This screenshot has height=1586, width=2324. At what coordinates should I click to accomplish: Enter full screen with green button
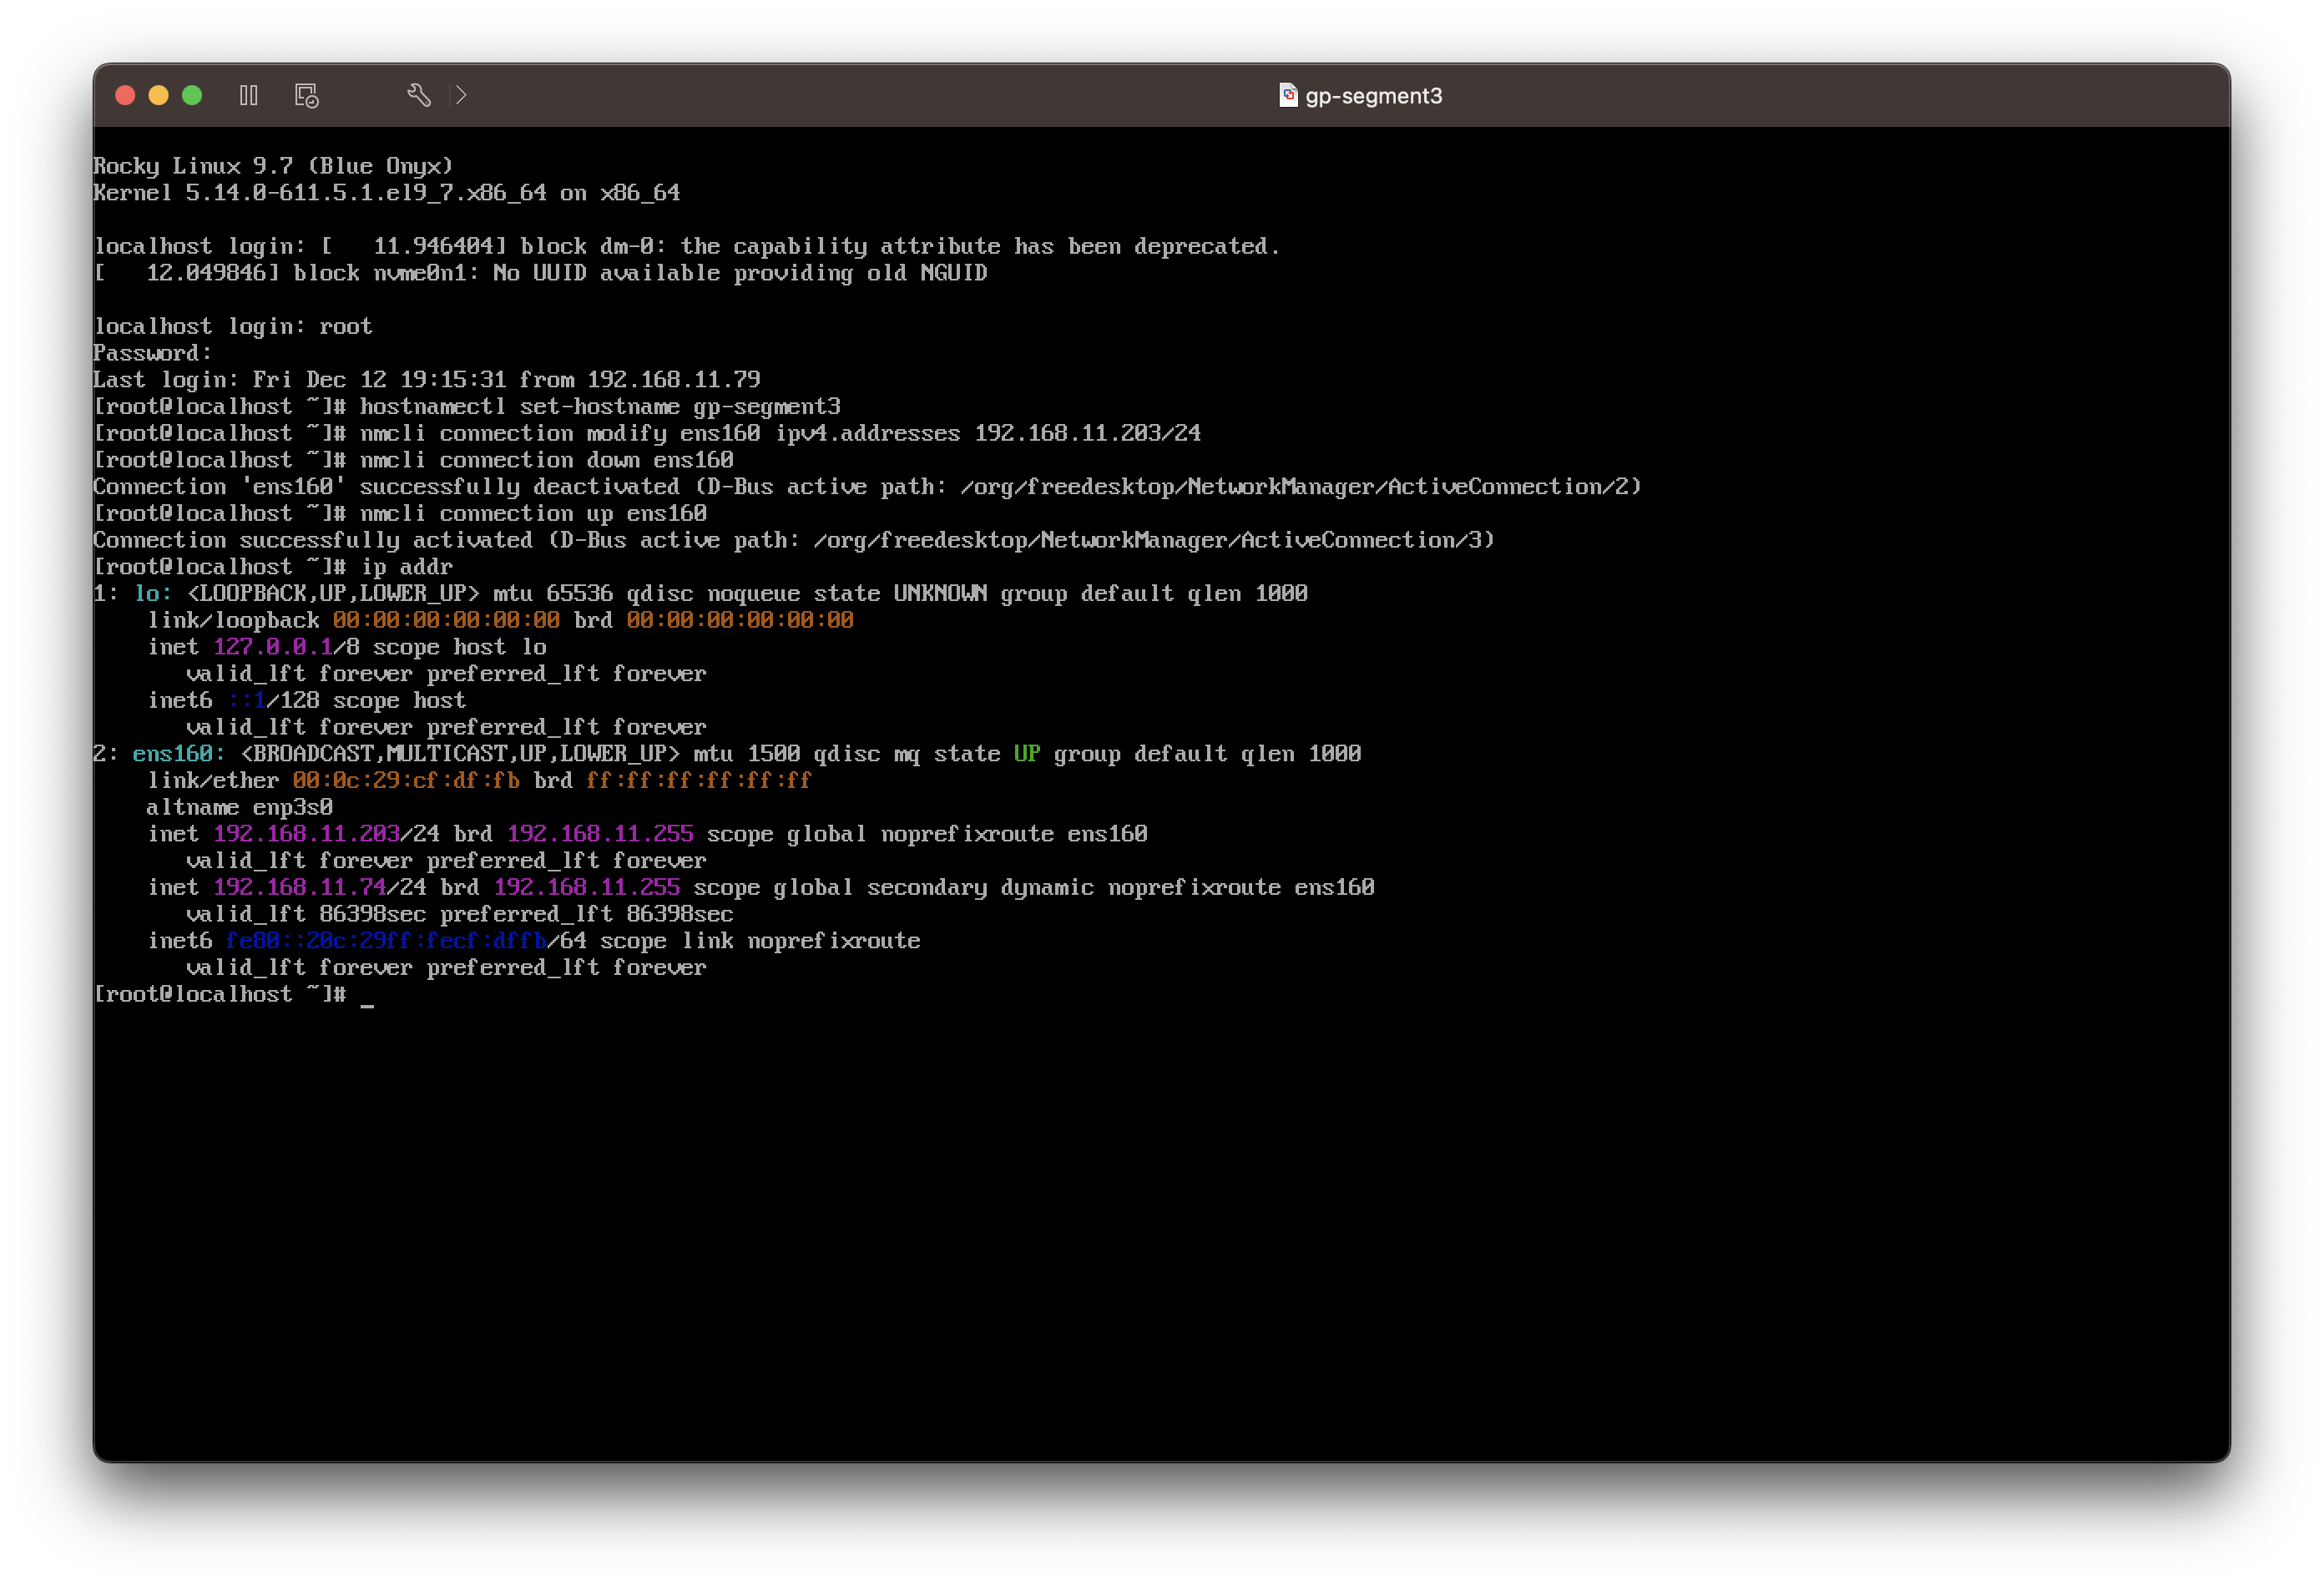(192, 95)
